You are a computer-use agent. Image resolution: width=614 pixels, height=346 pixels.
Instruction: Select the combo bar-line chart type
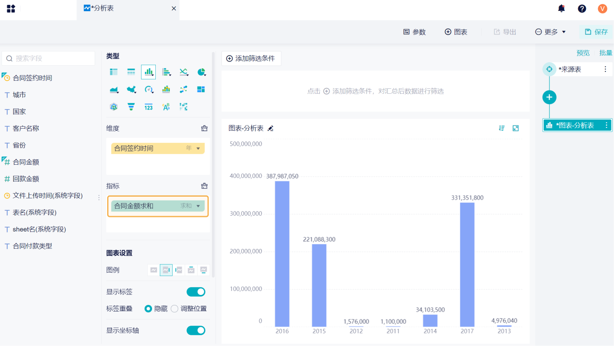coord(166,90)
